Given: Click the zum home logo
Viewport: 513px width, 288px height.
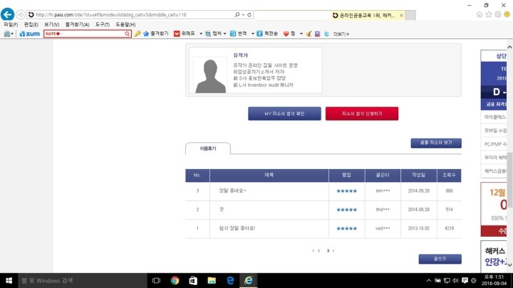Looking at the screenshot, I should (29, 33).
